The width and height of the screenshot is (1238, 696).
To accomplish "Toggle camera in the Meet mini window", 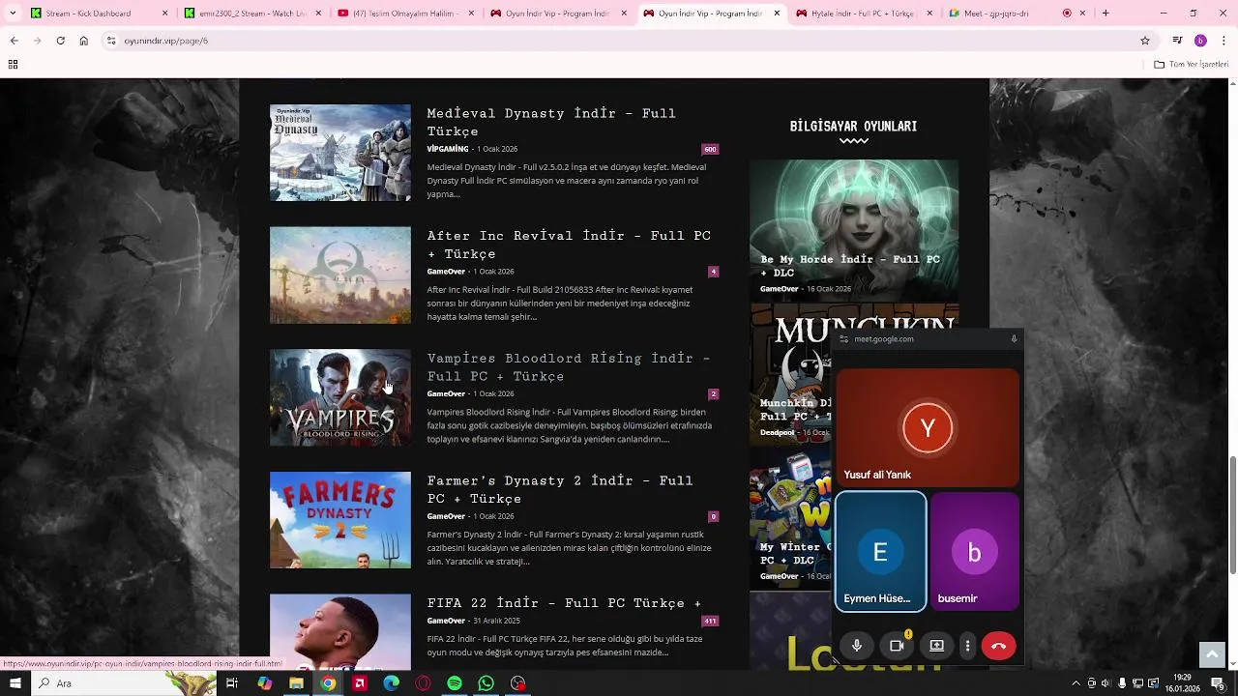I will click(x=897, y=646).
